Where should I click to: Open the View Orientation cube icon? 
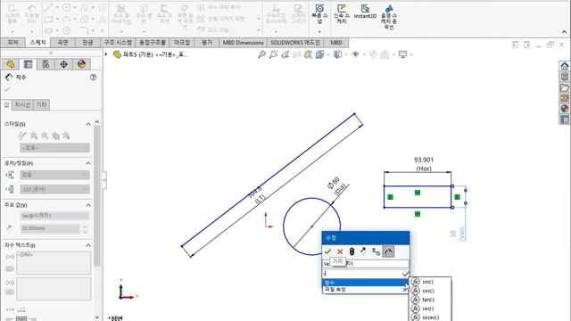click(320, 54)
